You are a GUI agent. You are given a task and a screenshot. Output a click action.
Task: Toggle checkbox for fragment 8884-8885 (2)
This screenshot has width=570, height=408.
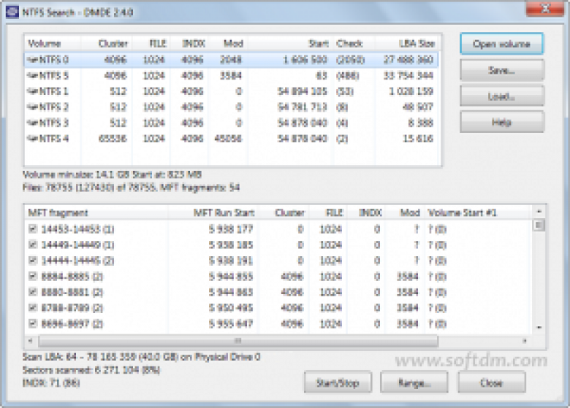point(33,276)
